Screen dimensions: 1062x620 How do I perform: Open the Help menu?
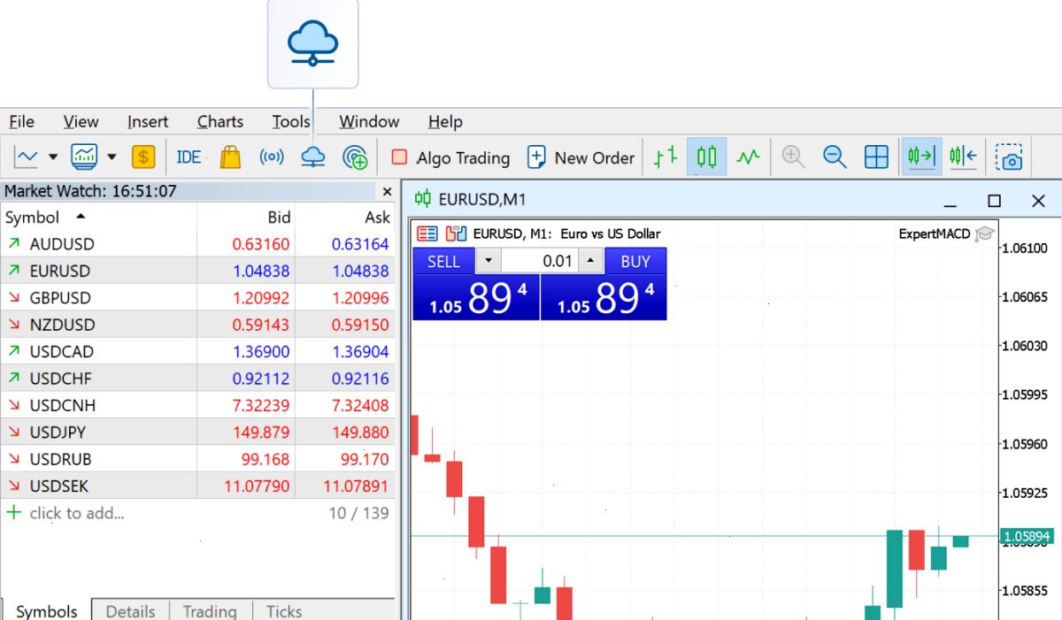[445, 121]
